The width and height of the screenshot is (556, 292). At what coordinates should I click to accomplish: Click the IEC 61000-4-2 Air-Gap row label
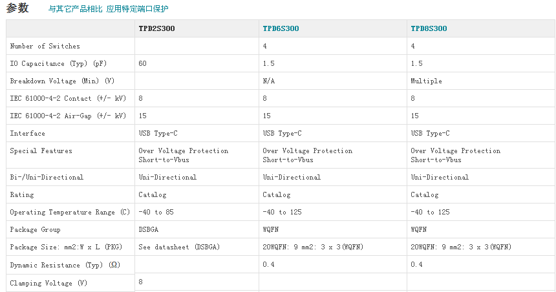(x=68, y=116)
